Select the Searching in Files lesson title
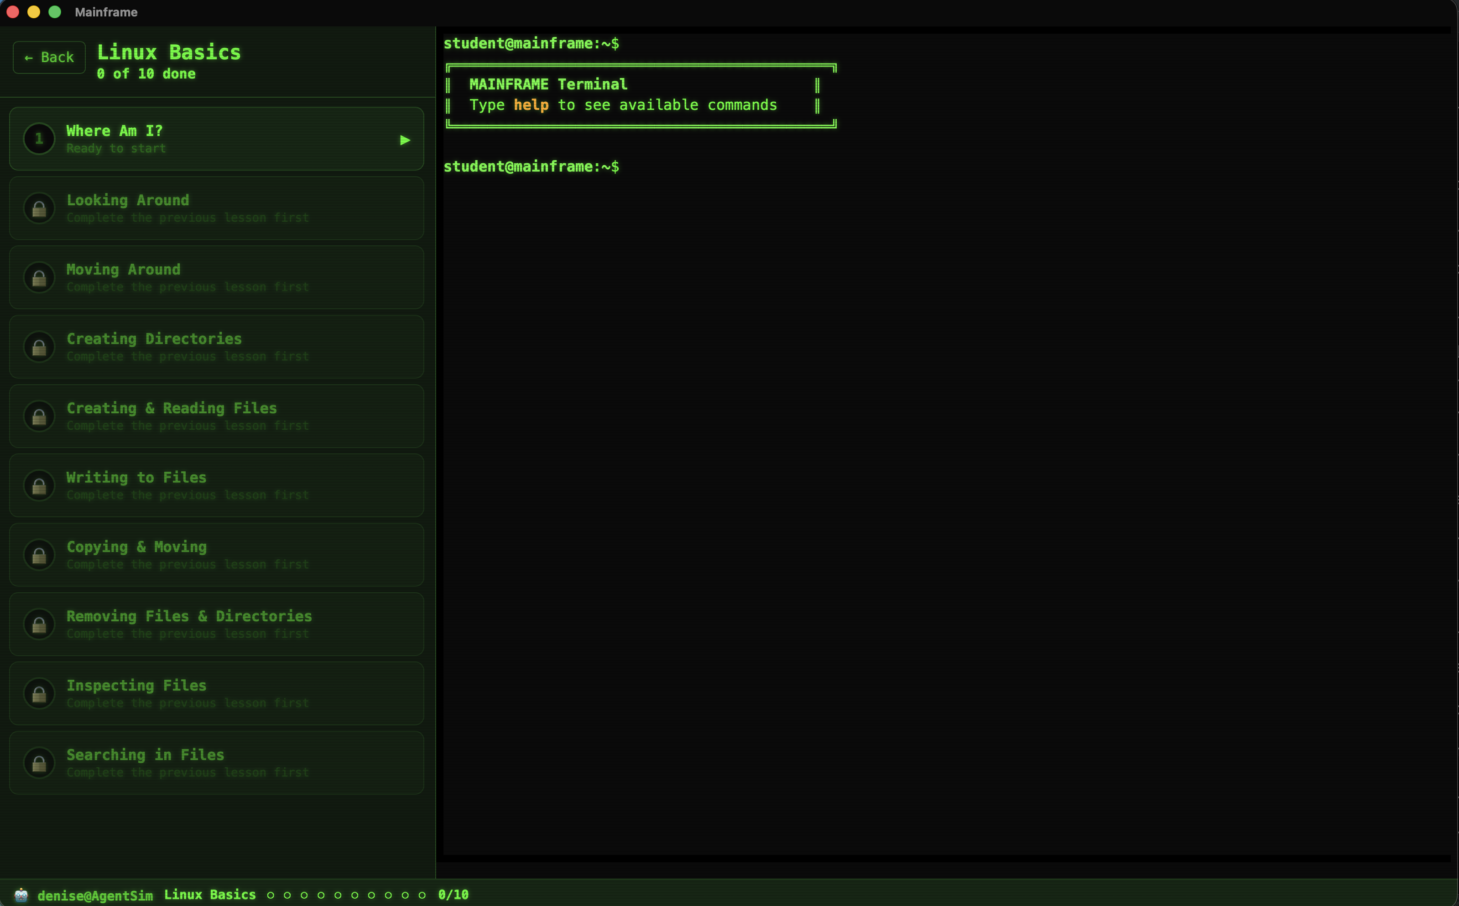The image size is (1459, 906). 146,755
